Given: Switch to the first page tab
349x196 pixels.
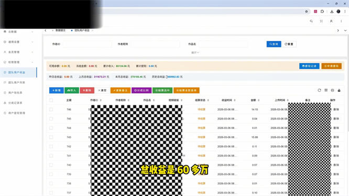Looking at the screenshot, I should point(59,30).
